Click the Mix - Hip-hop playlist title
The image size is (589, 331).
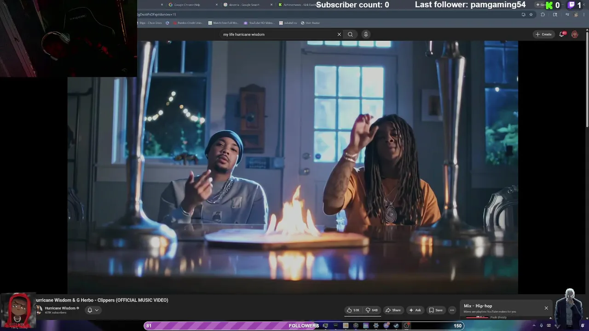tap(478, 306)
